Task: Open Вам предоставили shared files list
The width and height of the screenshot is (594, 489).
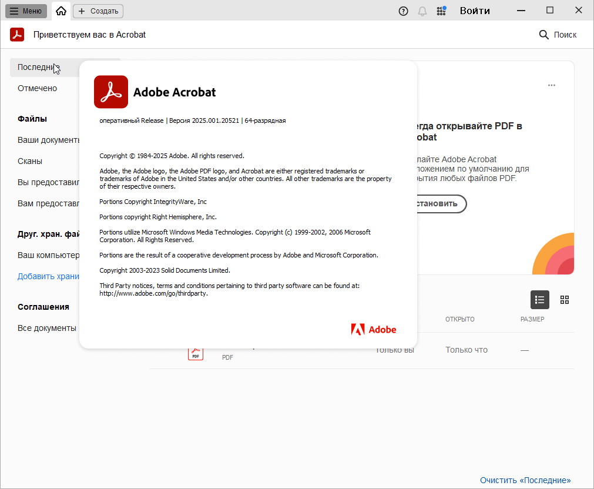Action: (49, 203)
